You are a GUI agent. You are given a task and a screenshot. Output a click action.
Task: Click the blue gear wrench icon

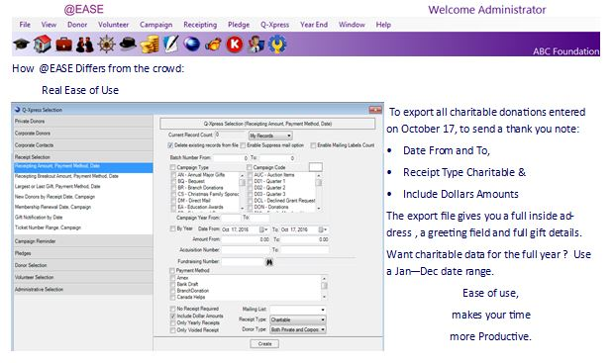(277, 45)
